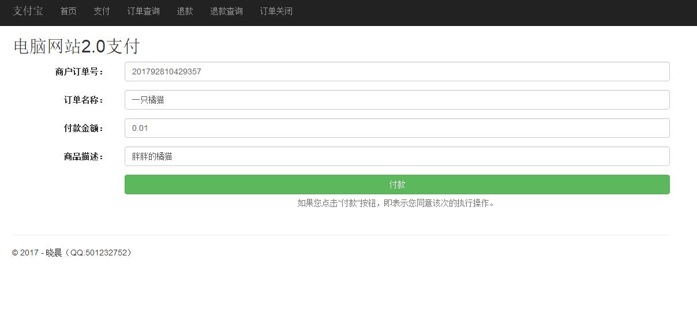Click the 付款金额 label
The image size is (697, 320).
pyautogui.click(x=84, y=129)
